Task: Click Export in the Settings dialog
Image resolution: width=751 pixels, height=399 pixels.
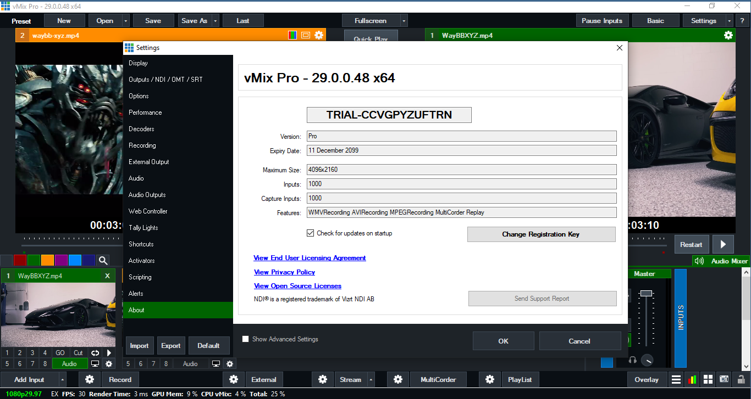Action: (x=170, y=346)
